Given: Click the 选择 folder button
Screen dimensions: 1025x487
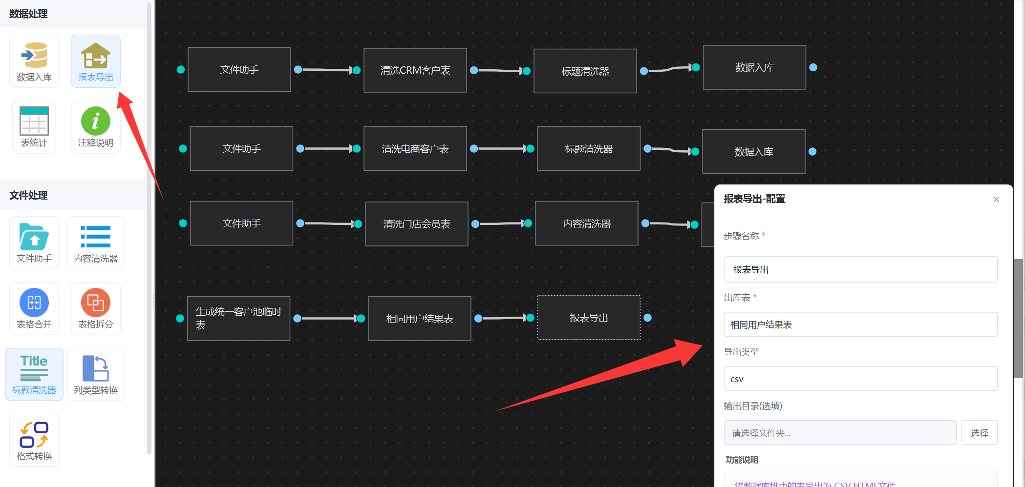Looking at the screenshot, I should [979, 433].
